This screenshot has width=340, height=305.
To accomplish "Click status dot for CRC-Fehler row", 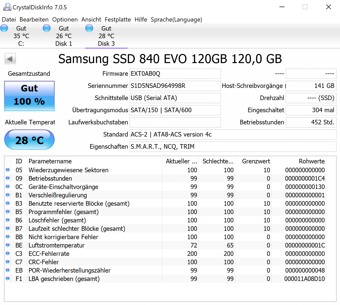I will [x=8, y=262].
